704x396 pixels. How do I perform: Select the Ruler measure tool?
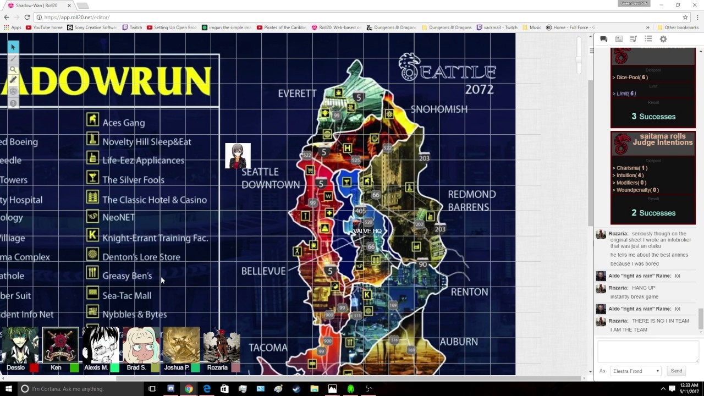point(13,80)
